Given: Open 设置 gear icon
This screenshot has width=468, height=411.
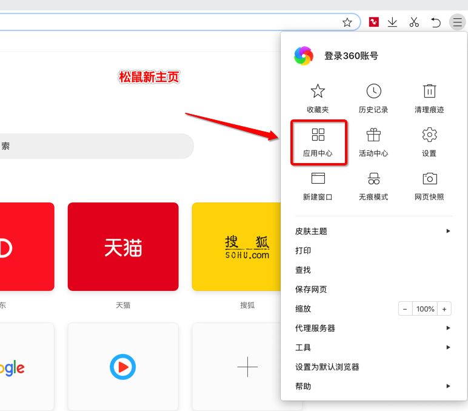Looking at the screenshot, I should coord(429,135).
